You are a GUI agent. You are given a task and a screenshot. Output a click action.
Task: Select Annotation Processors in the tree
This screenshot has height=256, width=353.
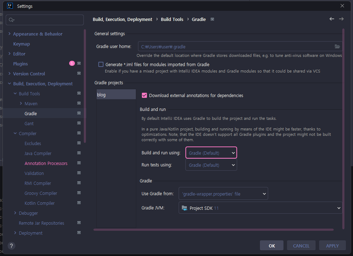tap(46, 163)
